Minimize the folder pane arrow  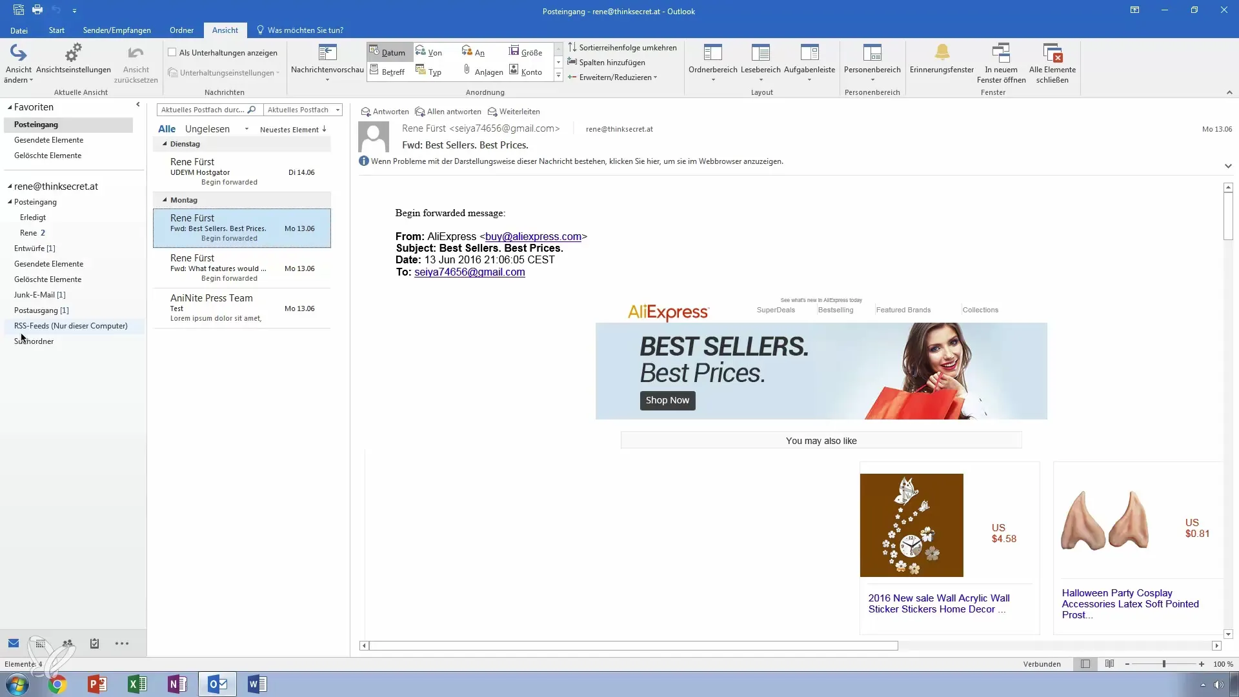137,105
